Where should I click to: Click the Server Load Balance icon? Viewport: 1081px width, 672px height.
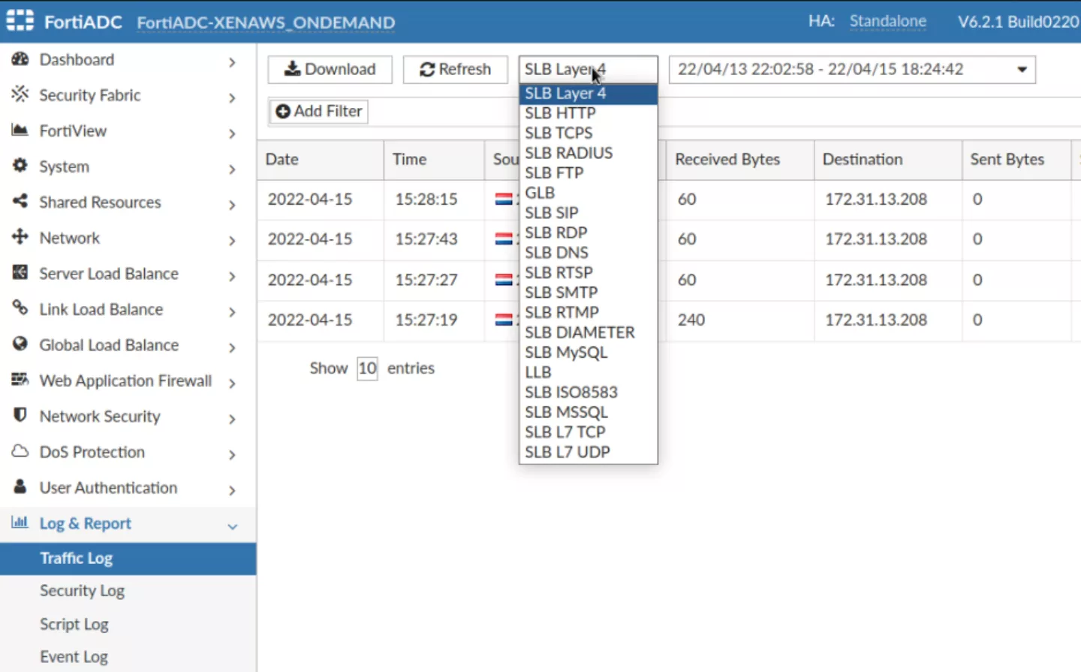[x=20, y=273]
